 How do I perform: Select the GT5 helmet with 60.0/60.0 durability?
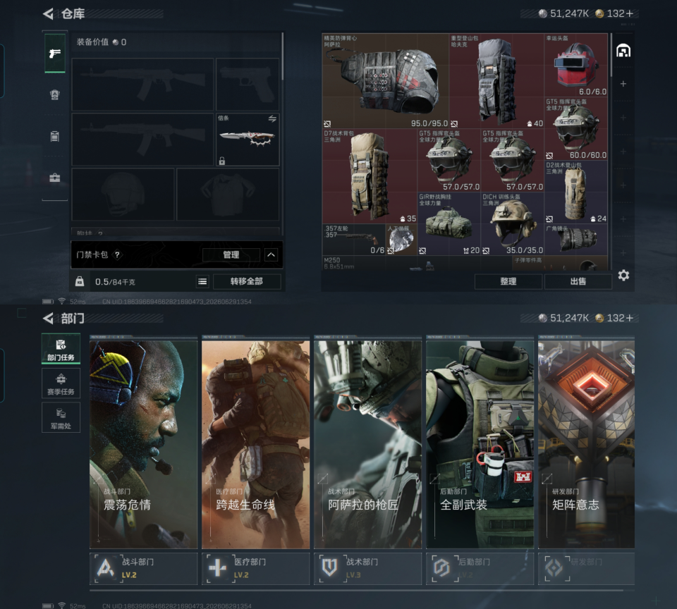(x=576, y=128)
